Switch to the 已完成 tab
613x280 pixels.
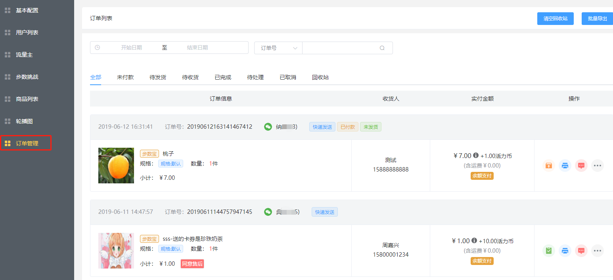(223, 77)
